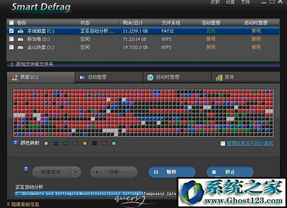Enable shutdown-after-defrag checkbox
Screen dimensions: 287x208
click(223, 143)
